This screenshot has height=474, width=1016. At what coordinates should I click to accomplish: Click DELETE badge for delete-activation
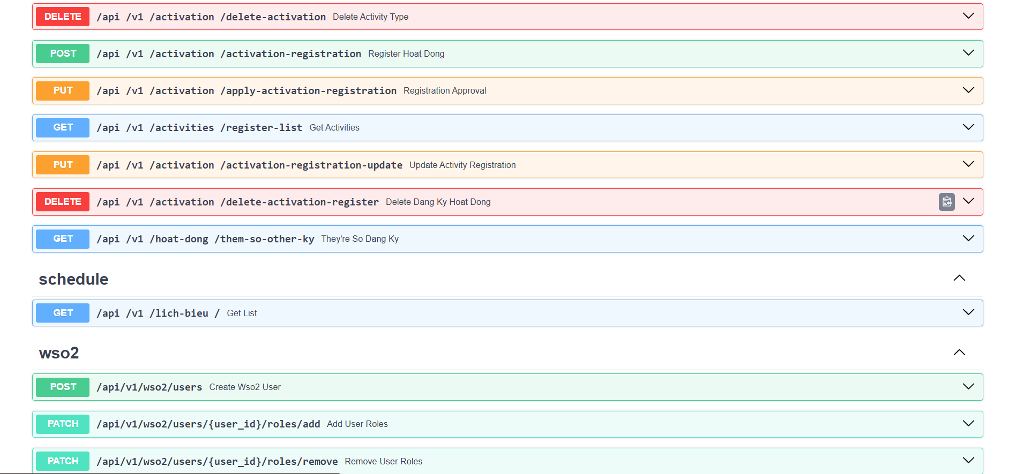(63, 17)
